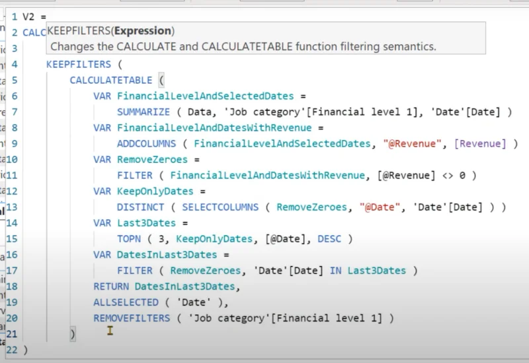Click SELECTCOLUMNS function on line 13

pos(220,207)
